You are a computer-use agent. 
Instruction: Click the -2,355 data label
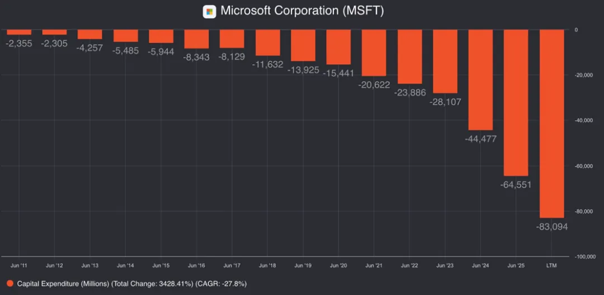coord(19,42)
